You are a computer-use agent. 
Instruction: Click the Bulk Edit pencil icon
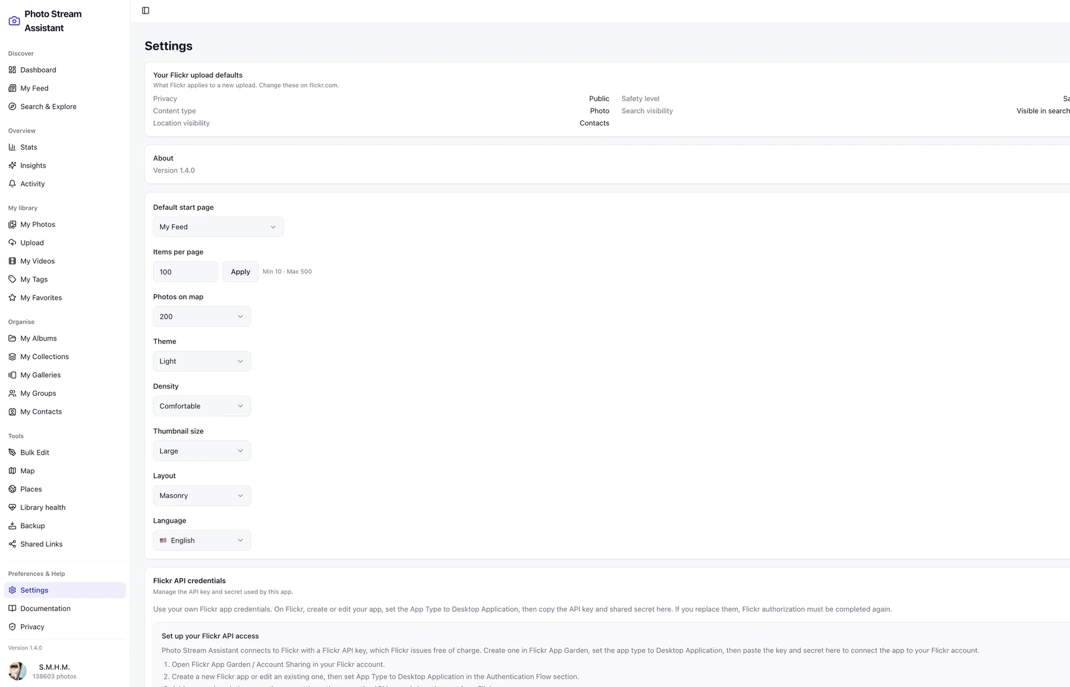12,452
